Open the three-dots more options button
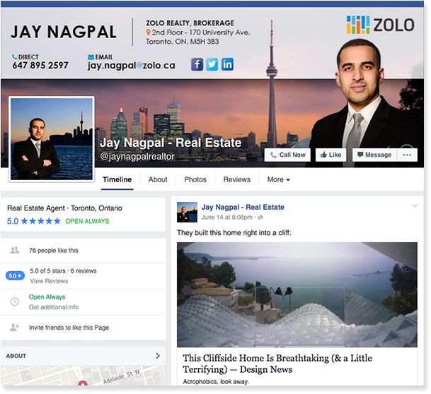The height and width of the screenshot is (394, 431). coord(407,155)
